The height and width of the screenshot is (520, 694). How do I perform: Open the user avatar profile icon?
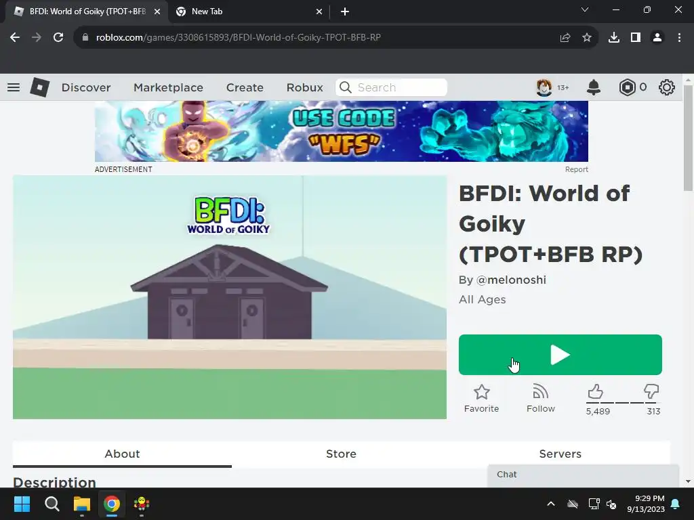coord(544,87)
